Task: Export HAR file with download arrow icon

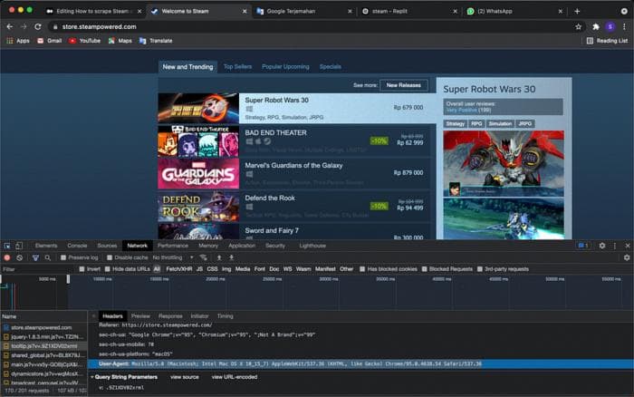Action: pos(231,257)
